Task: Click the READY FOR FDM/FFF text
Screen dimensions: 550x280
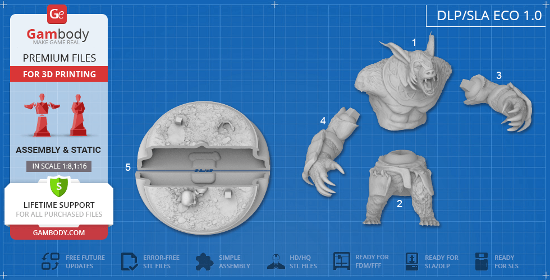Action: (x=372, y=262)
